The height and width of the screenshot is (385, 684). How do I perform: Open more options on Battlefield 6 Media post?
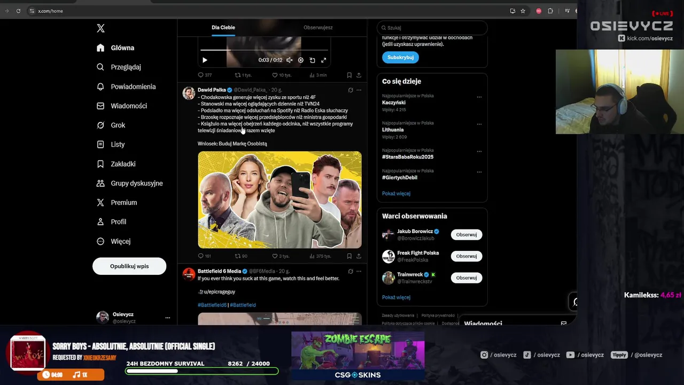click(x=359, y=271)
